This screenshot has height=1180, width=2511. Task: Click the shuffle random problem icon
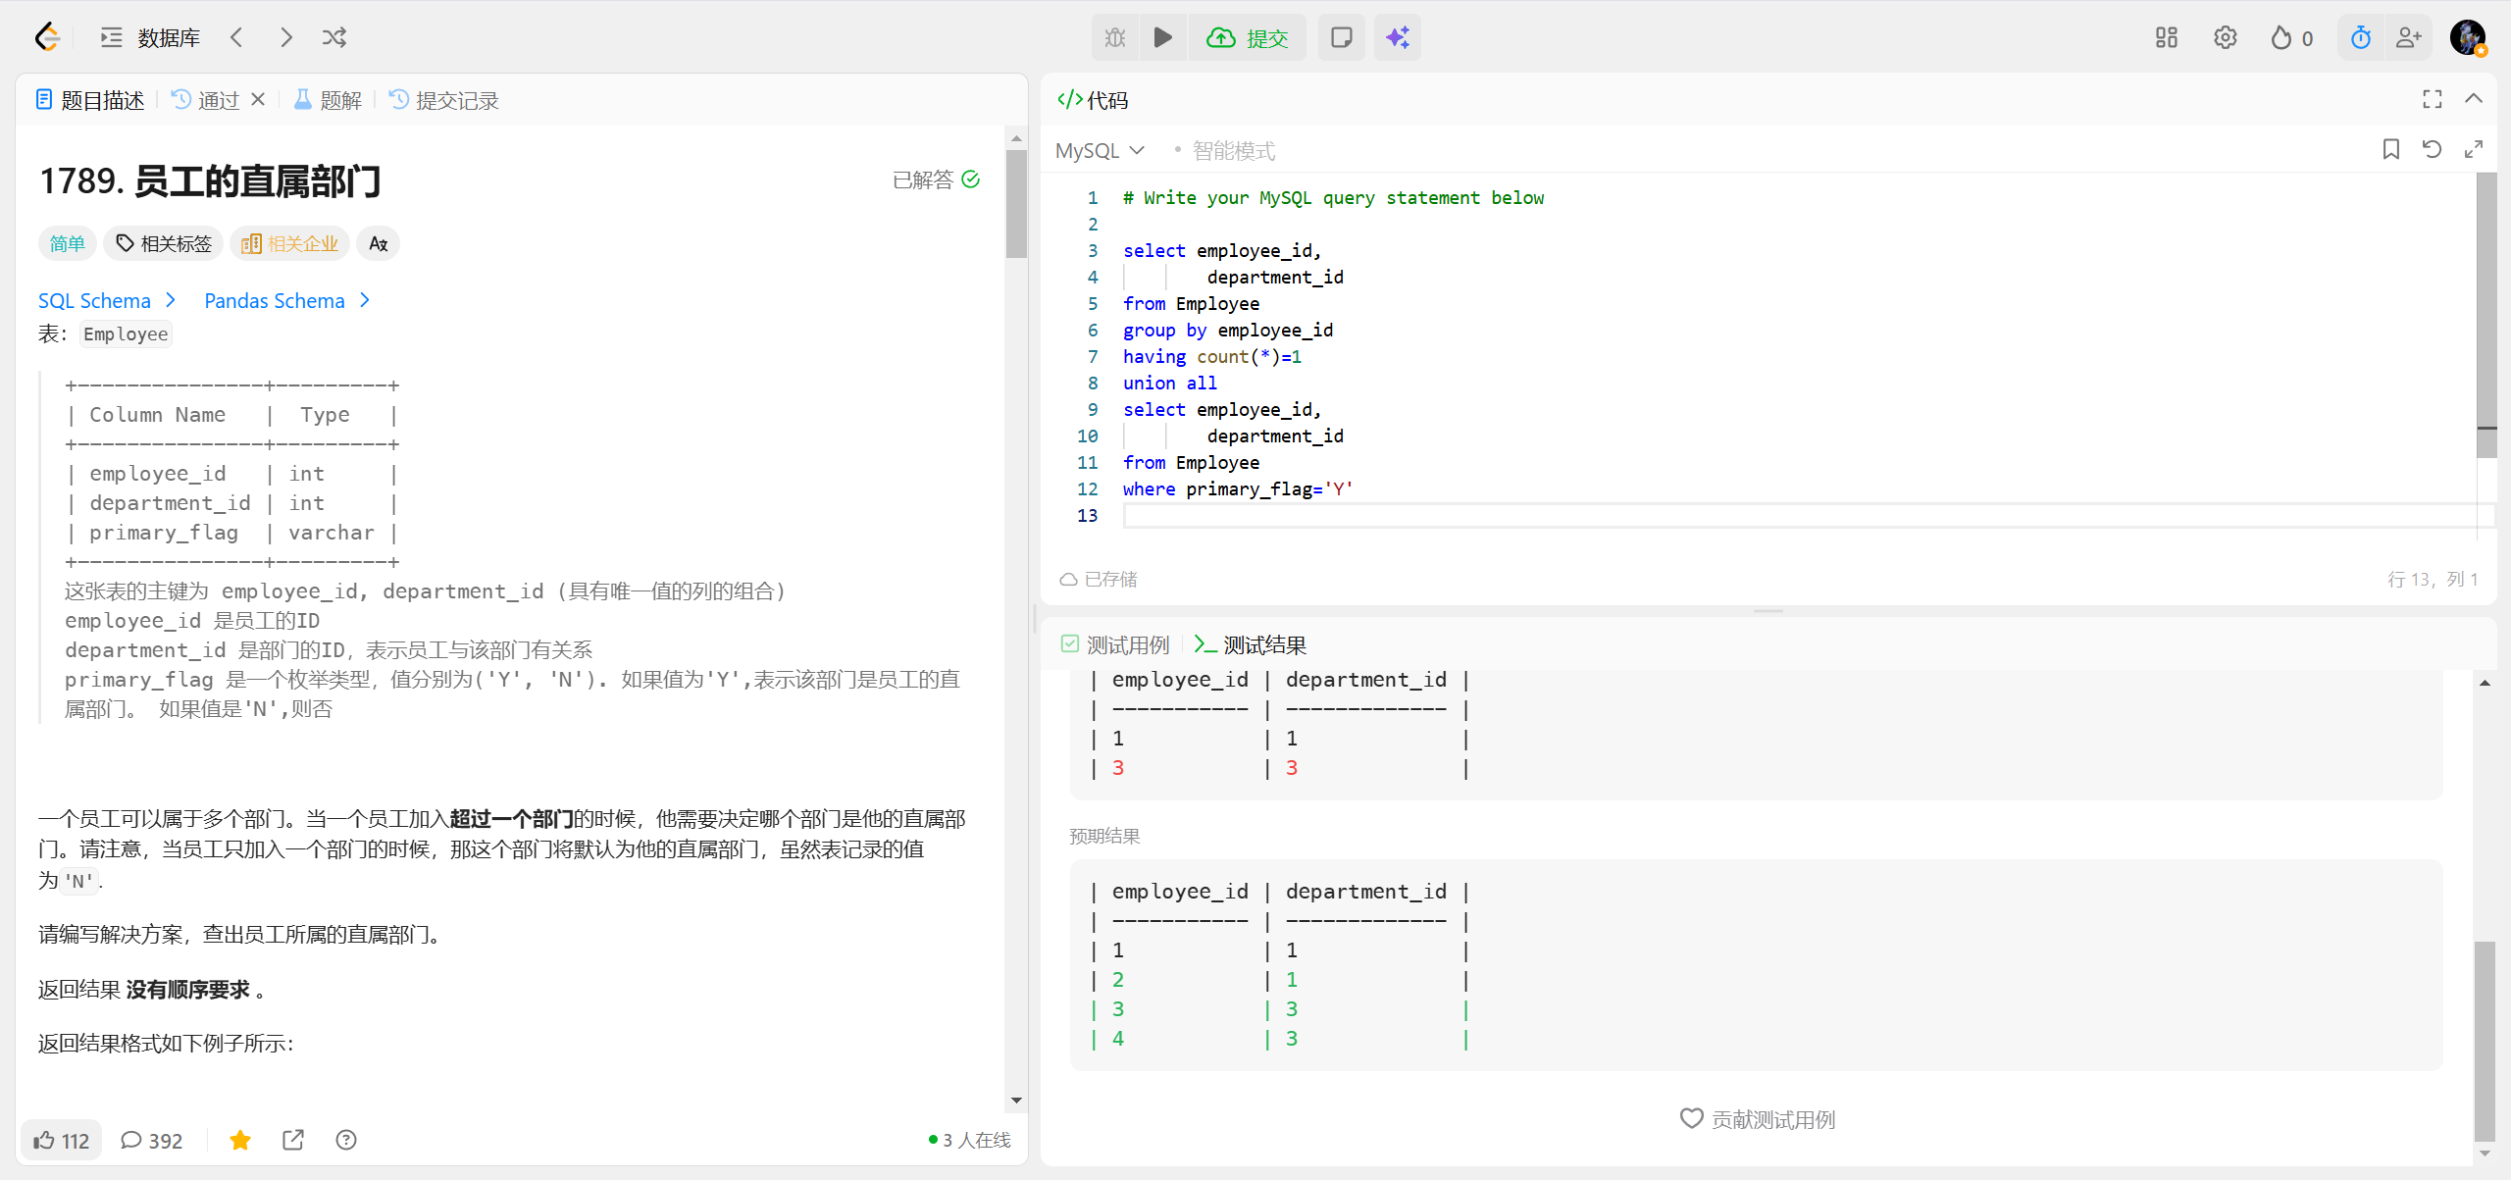point(334,37)
